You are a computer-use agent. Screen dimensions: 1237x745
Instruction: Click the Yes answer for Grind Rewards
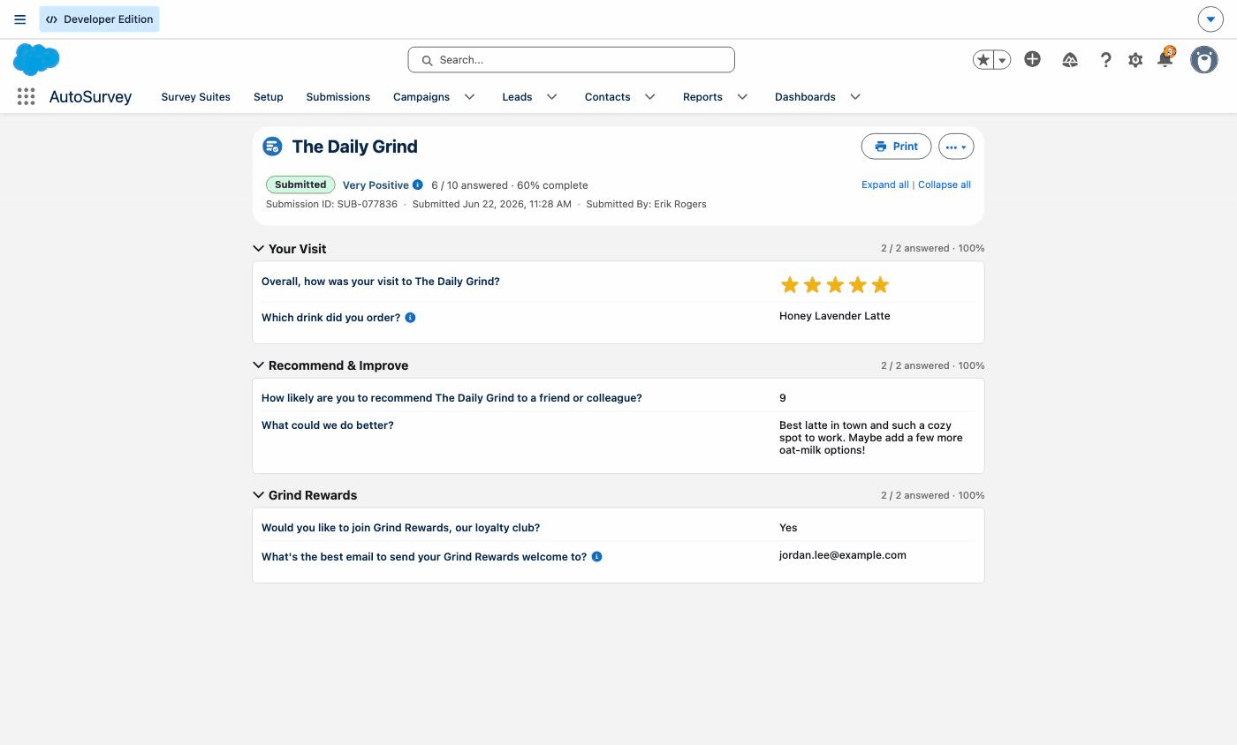[x=788, y=528]
